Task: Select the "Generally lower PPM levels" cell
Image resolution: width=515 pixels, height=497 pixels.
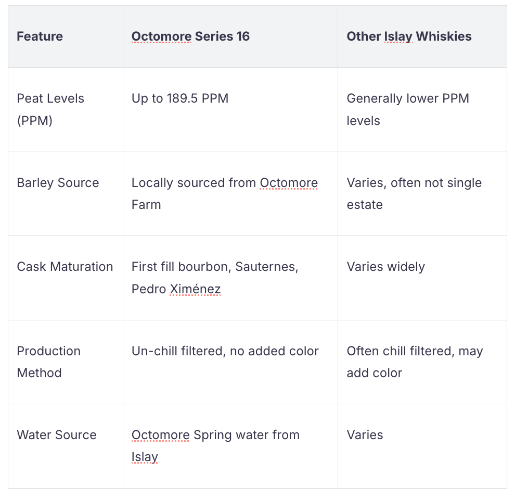Action: coord(408,109)
